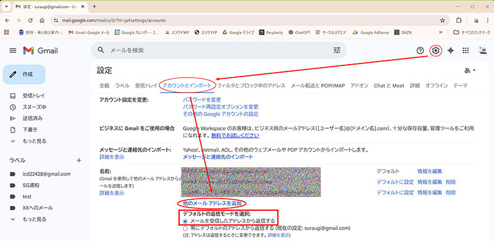Select メールを受信したアドレスから返信する radio

click(185, 221)
